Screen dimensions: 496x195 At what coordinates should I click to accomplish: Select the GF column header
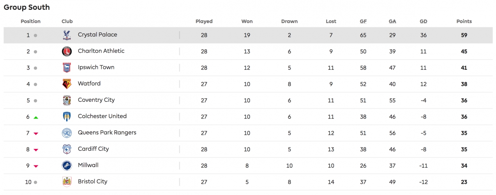point(363,21)
